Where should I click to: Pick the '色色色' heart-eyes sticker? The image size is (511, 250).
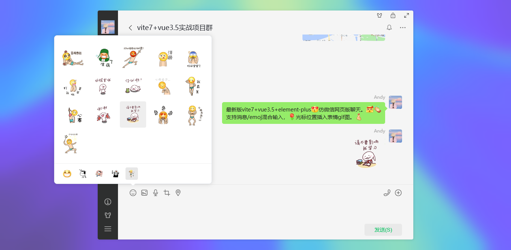[x=164, y=114]
